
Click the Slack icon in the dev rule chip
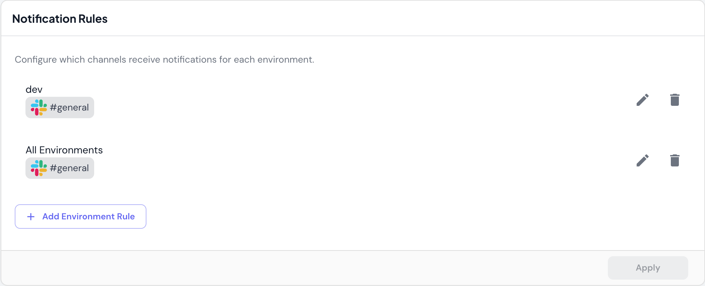39,107
